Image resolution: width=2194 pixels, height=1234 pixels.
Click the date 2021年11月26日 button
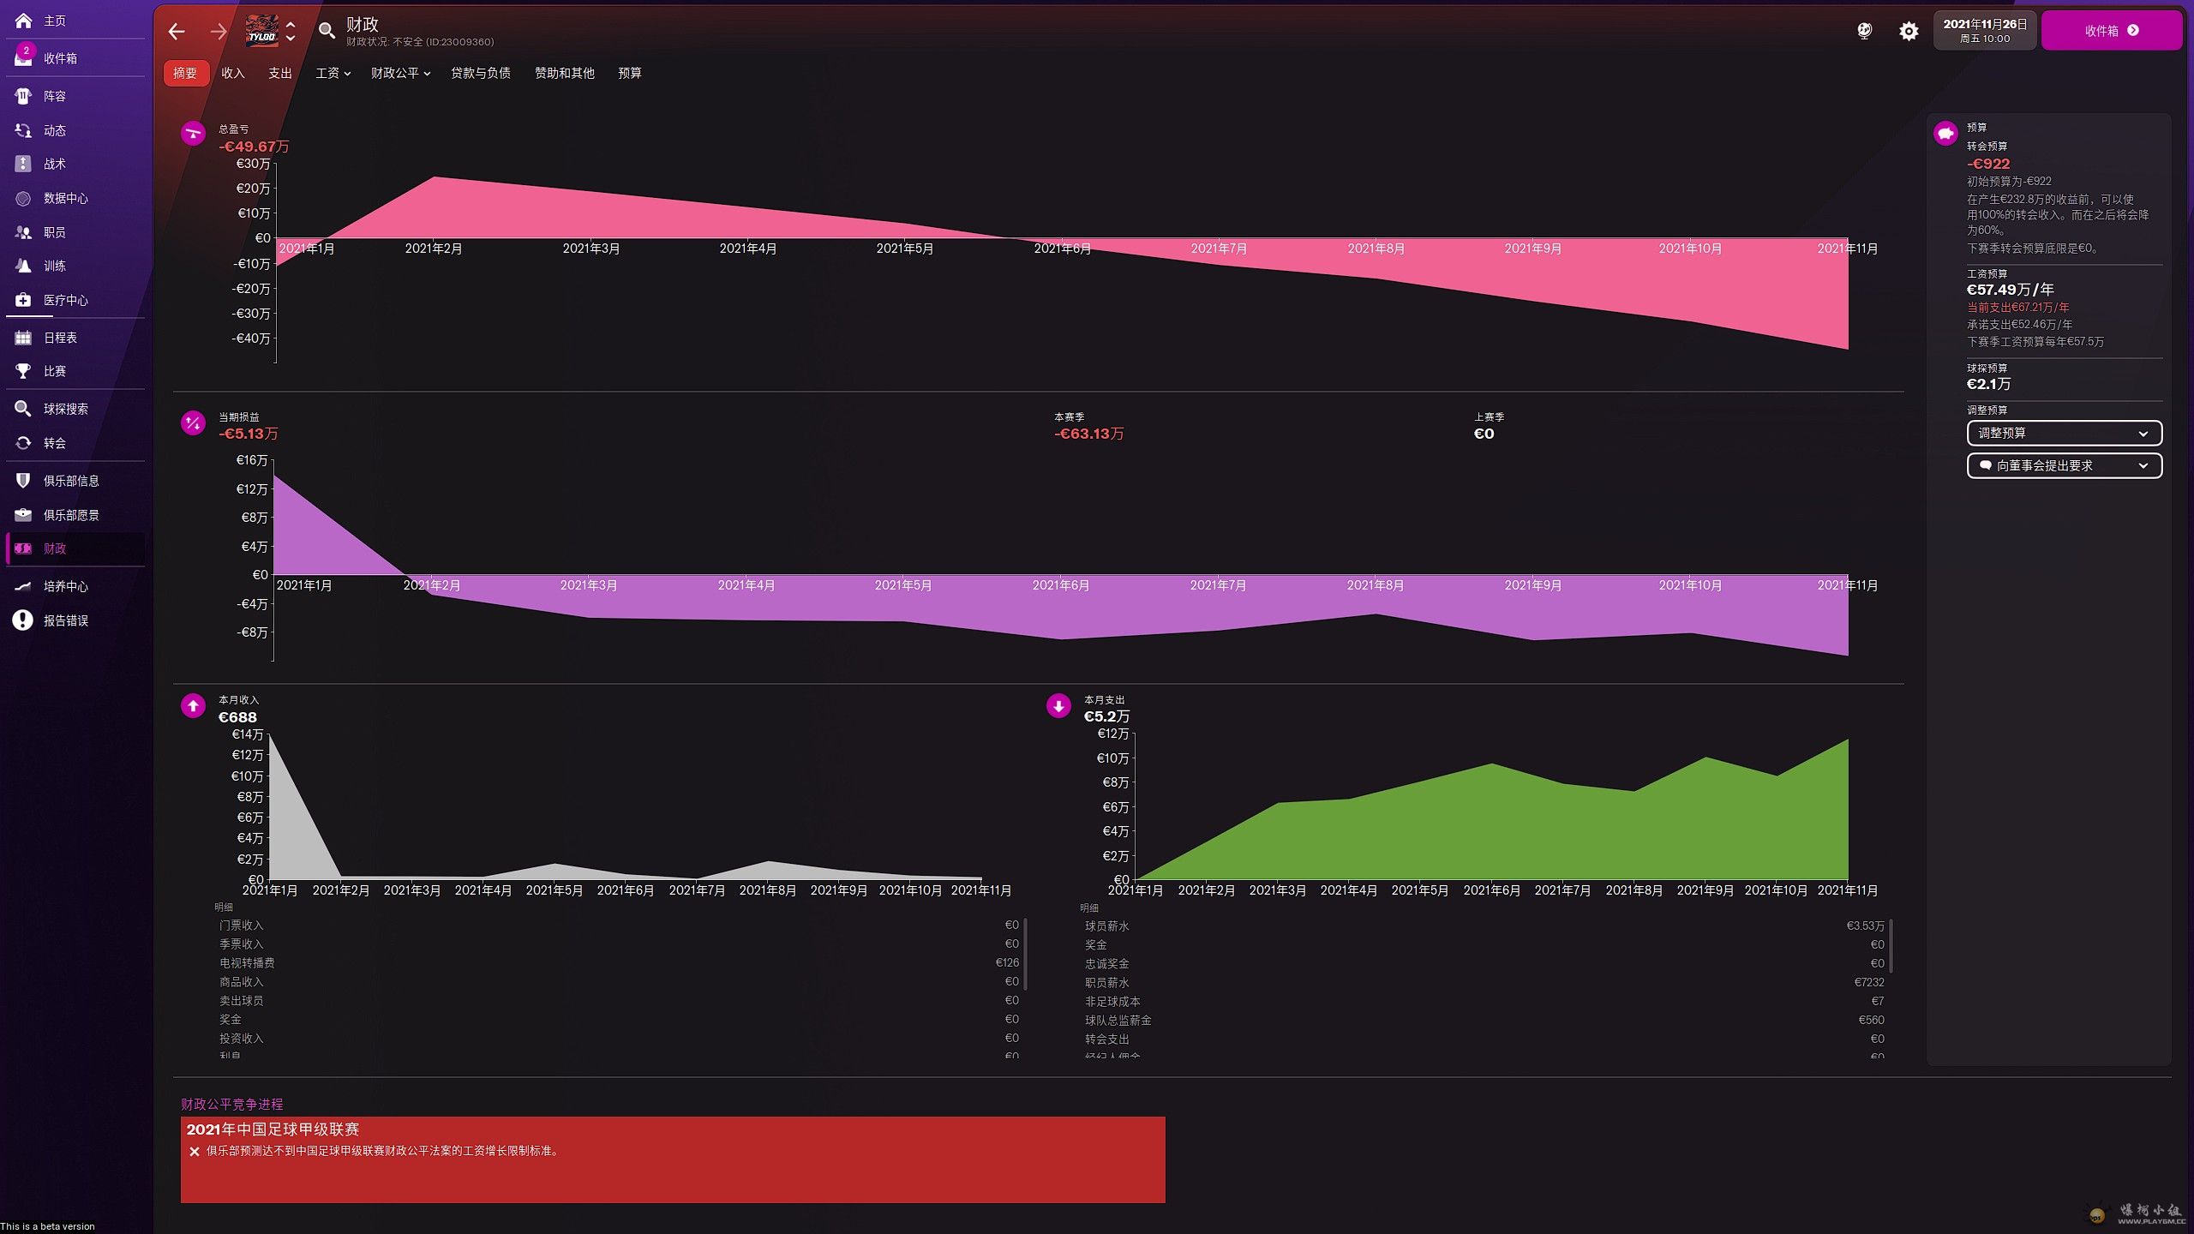[x=1984, y=31]
